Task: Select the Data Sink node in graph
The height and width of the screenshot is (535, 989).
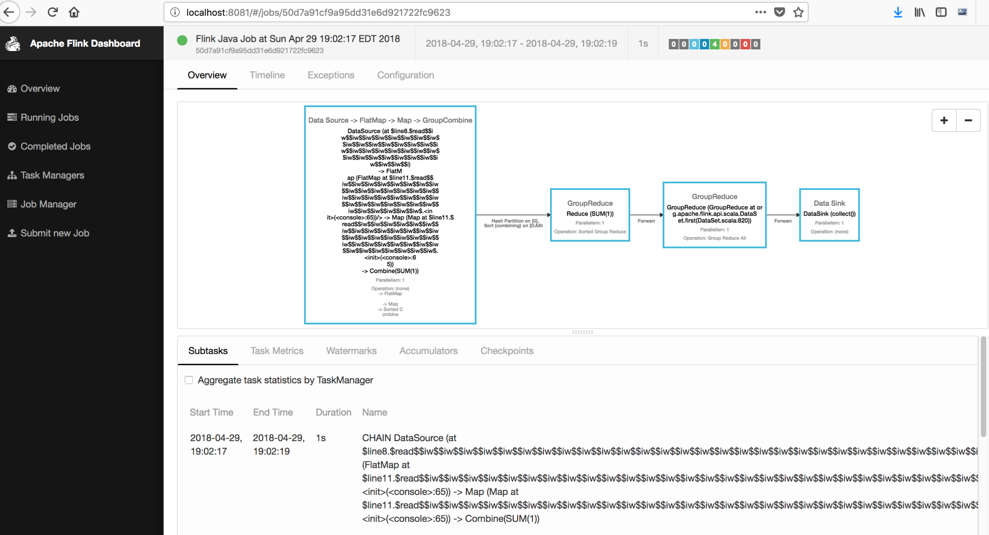Action: (830, 215)
